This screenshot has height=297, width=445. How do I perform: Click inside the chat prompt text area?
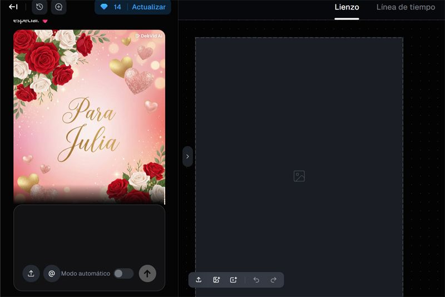point(89,234)
